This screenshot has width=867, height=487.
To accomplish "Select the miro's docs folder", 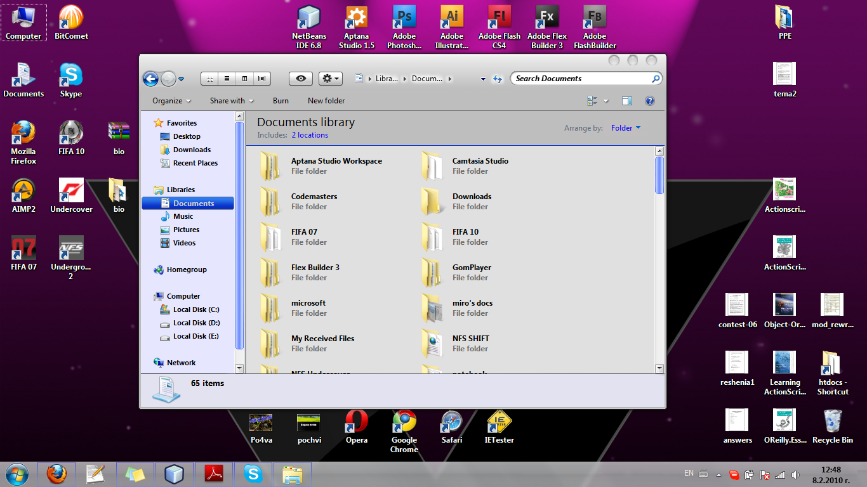I will click(x=457, y=308).
